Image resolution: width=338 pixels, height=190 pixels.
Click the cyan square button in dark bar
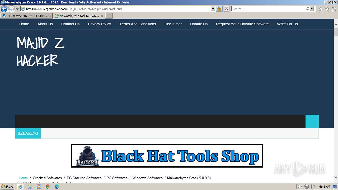312,121
